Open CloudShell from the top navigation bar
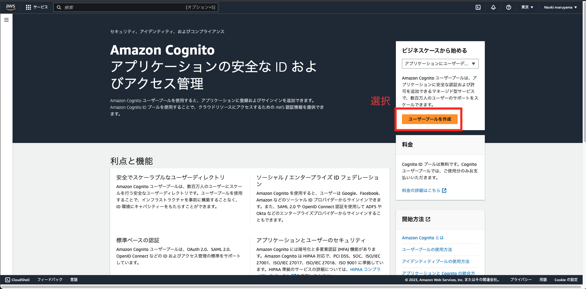Image resolution: width=586 pixels, height=289 pixels. pos(478,7)
